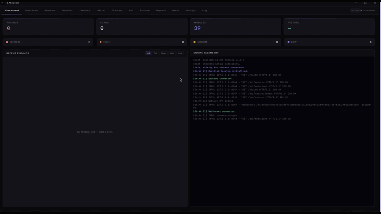This screenshot has width=381, height=214.
Task: Click the Modules card showing 29
Action: (236, 27)
